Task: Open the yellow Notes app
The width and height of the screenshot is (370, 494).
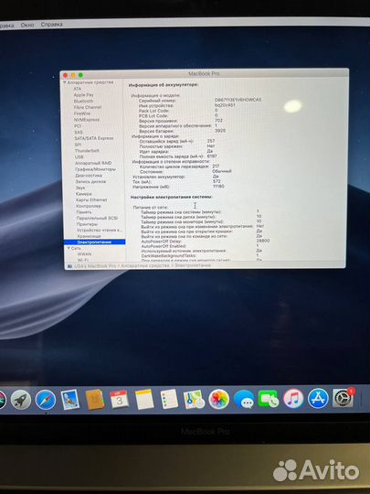Action: click(144, 399)
